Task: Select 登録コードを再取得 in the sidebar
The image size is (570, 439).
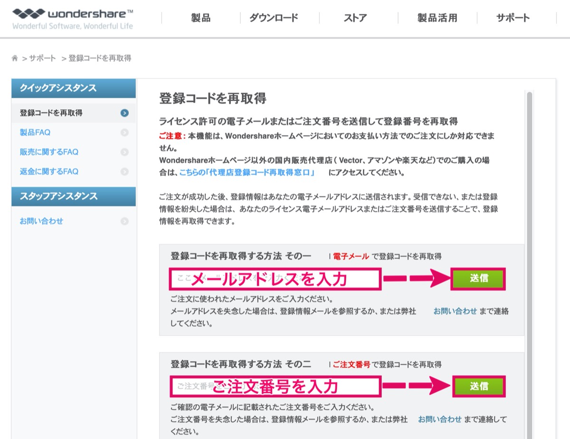Action: click(74, 113)
